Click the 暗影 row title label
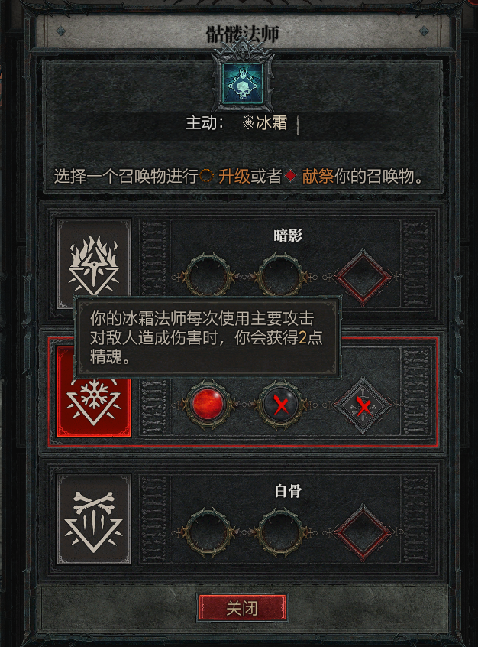 tap(288, 236)
